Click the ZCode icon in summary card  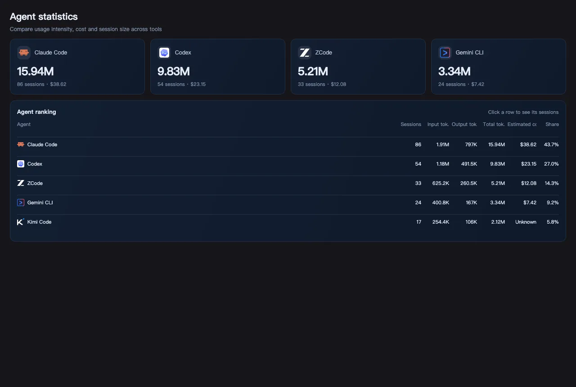[305, 53]
